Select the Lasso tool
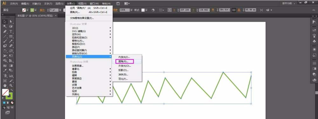This screenshot has width=318, height=119. (x=11, y=27)
